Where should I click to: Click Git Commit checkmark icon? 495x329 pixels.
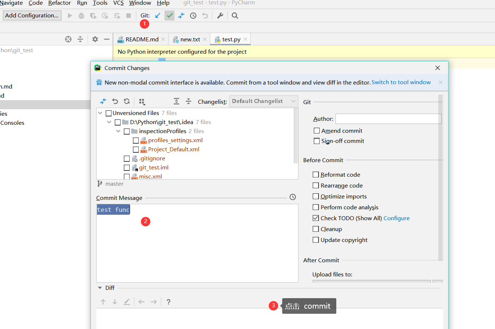(x=170, y=16)
